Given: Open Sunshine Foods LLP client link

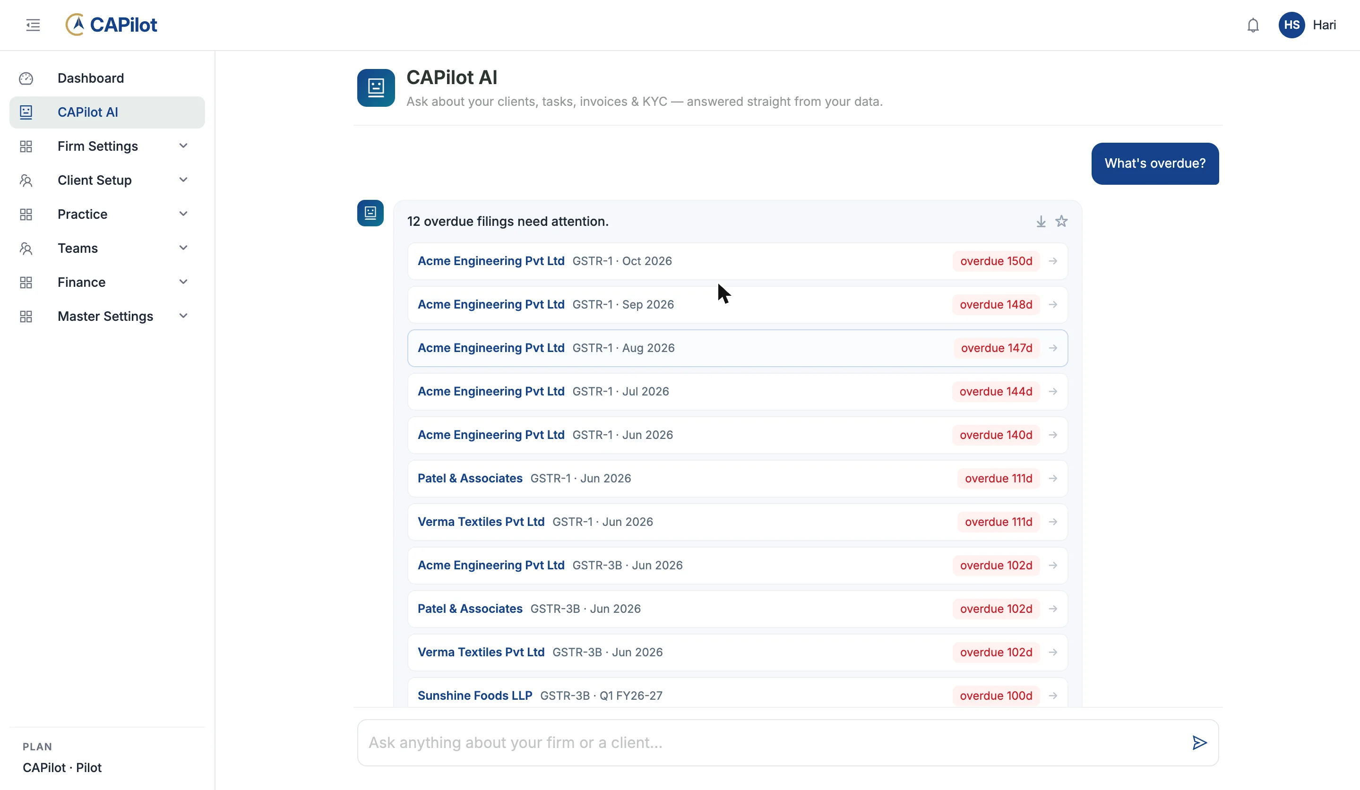Looking at the screenshot, I should 474,696.
